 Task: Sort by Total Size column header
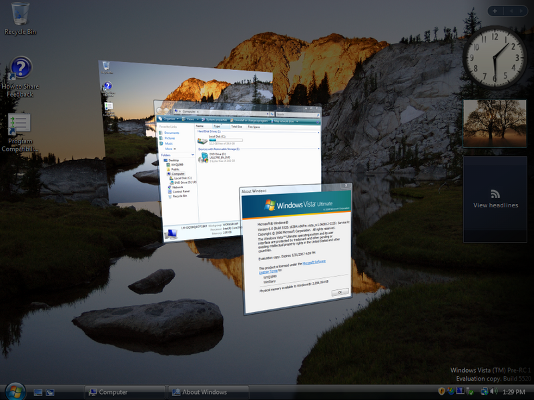pyautogui.click(x=237, y=127)
